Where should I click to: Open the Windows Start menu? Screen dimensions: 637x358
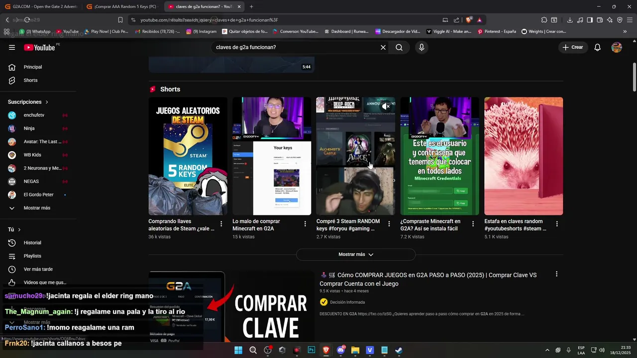(x=238, y=350)
